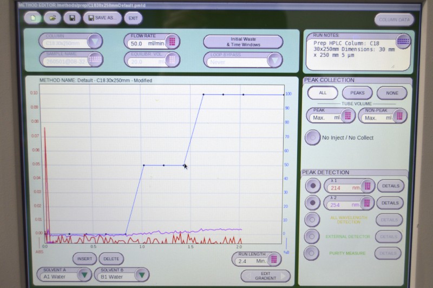Select NONE collection mode
This screenshot has width=433, height=288.
[392, 93]
